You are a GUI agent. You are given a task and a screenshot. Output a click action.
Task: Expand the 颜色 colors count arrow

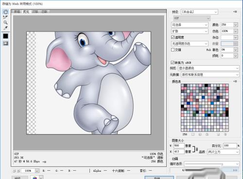click(x=236, y=25)
